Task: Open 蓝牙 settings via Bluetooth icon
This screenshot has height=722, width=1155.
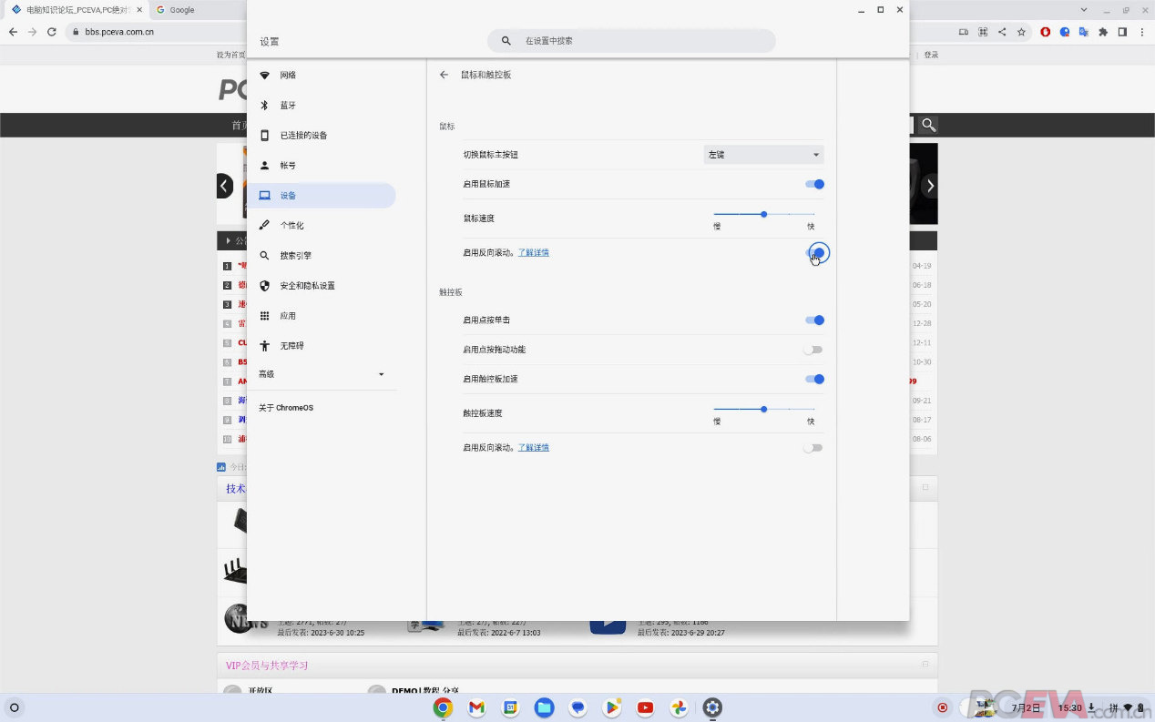Action: [264, 105]
